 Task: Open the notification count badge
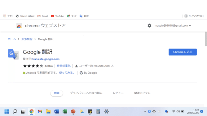(202, 112)
